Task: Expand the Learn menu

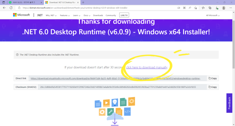Action: tap(77, 16)
